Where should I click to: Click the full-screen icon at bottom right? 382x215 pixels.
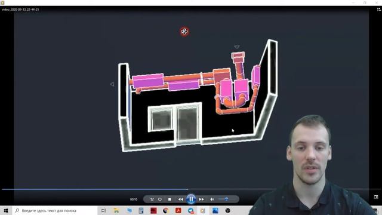click(376, 197)
